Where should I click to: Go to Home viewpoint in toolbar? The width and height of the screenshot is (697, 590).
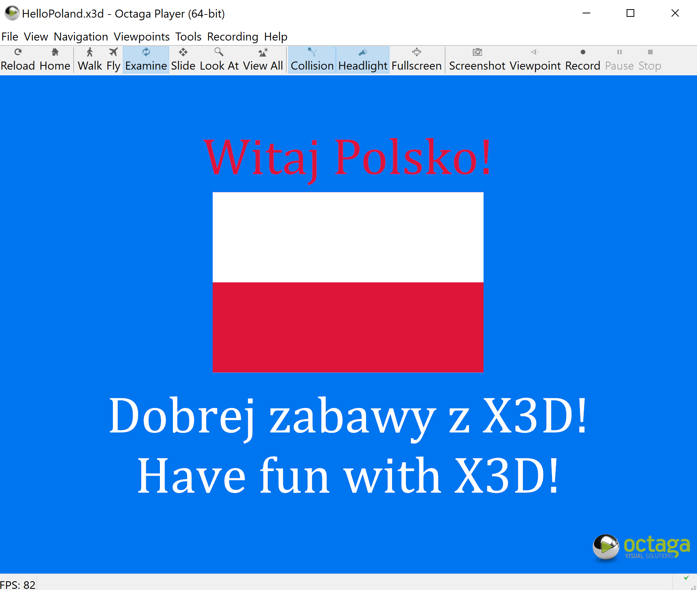click(x=55, y=60)
